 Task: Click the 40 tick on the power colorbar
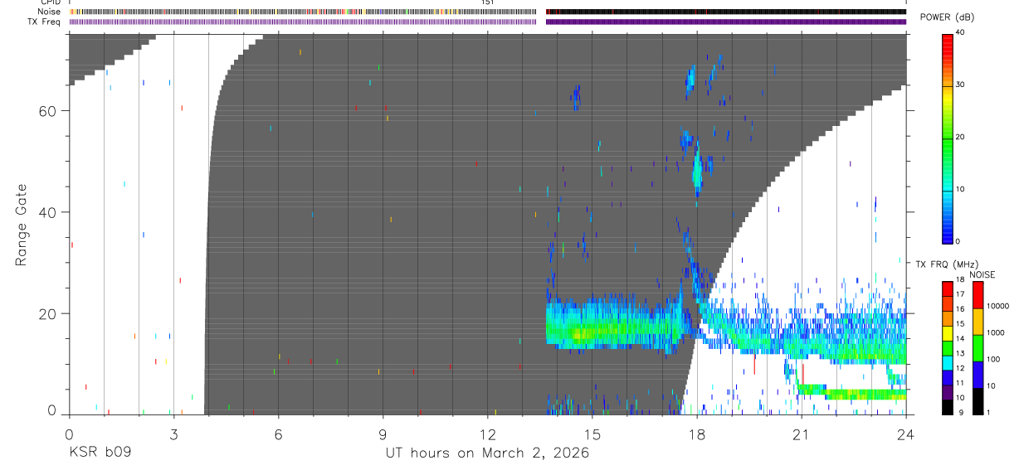[960, 32]
